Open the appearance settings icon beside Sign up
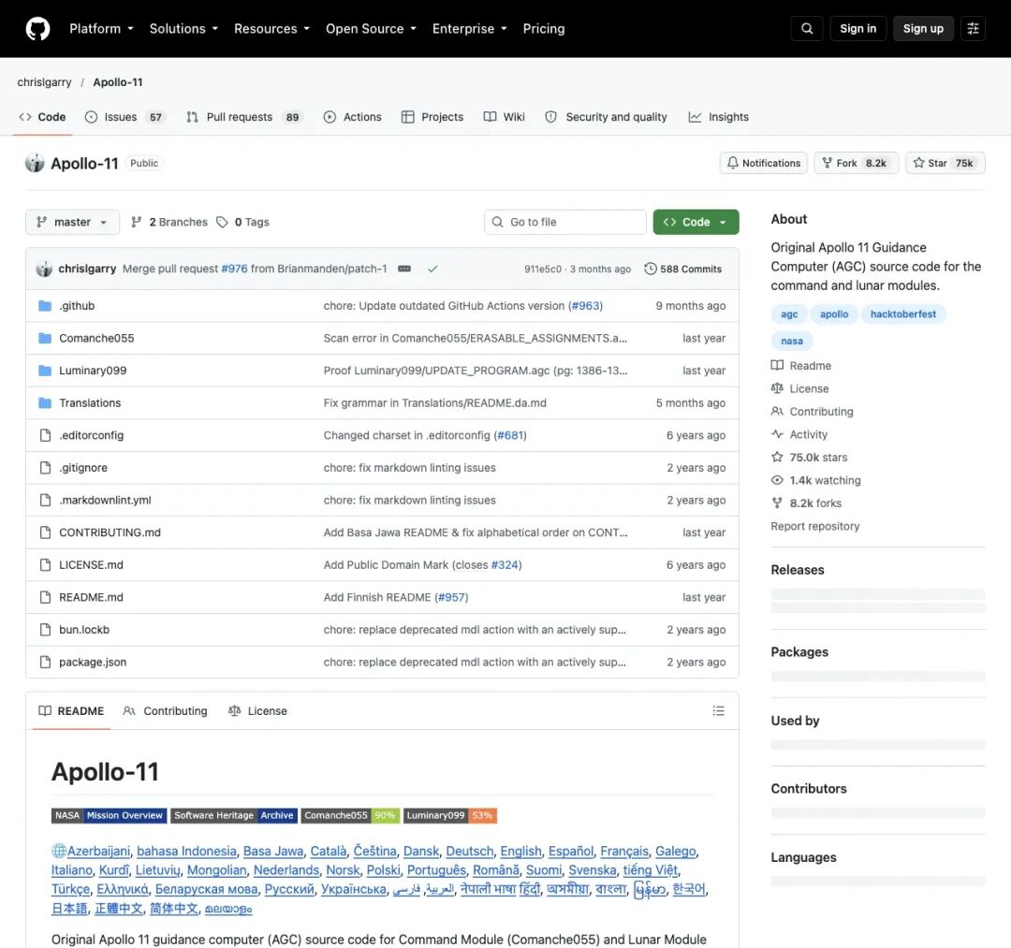The height and width of the screenshot is (948, 1011). click(973, 28)
